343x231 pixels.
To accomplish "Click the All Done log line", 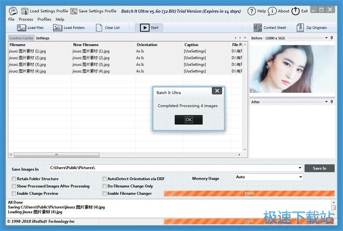I will [x=15, y=202].
